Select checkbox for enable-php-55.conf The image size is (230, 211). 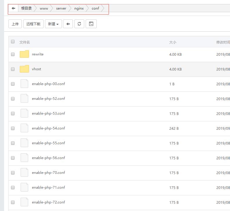click(x=13, y=143)
